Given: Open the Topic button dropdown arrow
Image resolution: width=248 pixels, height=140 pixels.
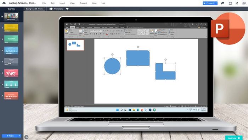Looking at the screenshot, I should tap(19, 136).
